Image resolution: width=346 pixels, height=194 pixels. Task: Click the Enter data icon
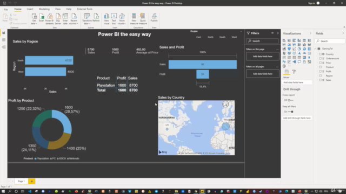tap(65, 18)
